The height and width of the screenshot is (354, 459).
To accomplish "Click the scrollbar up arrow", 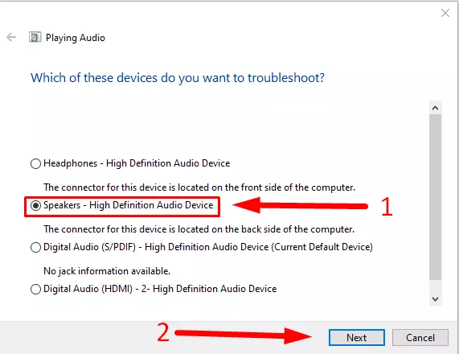I will point(435,108).
